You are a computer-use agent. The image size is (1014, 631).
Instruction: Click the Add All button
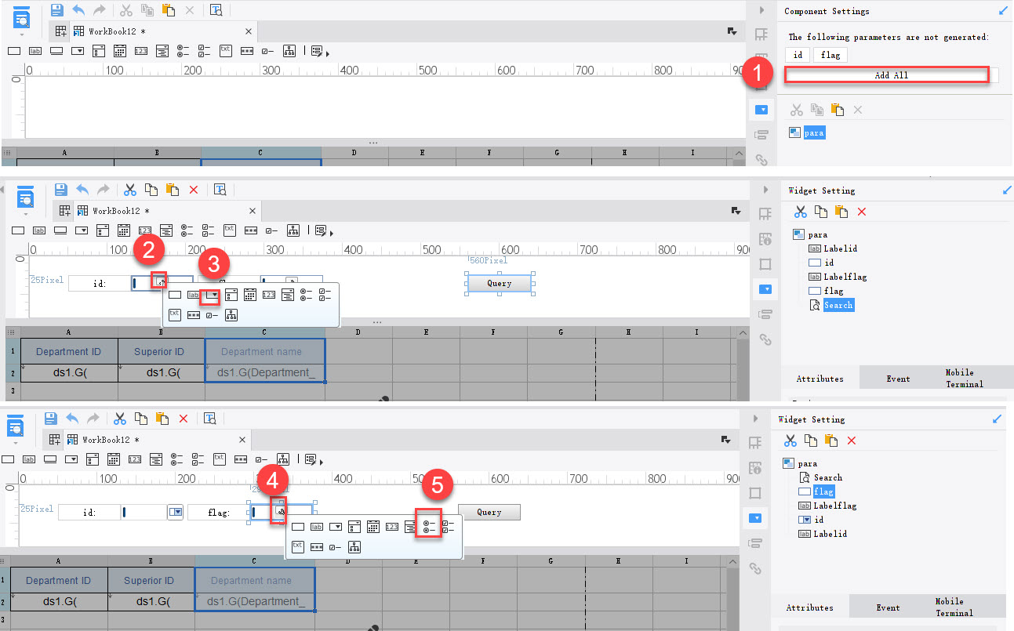[x=887, y=74]
